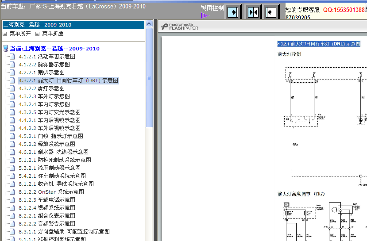Image resolution: width=367 pixels, height=241 pixels.
Task: Click the 视图控制 label
Action: (212, 8)
